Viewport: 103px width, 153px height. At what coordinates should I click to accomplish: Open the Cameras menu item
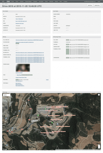(22, 2)
